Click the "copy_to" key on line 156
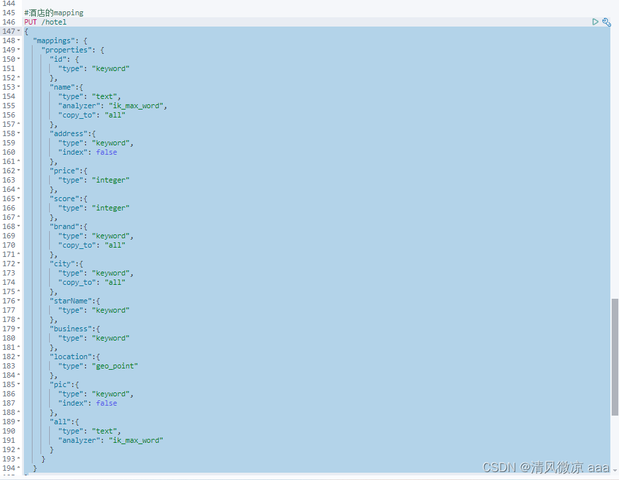 77,115
